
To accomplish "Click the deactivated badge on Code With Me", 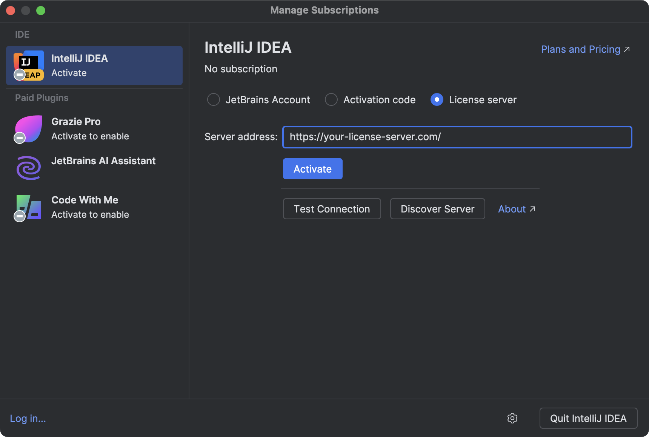I will pyautogui.click(x=20, y=216).
